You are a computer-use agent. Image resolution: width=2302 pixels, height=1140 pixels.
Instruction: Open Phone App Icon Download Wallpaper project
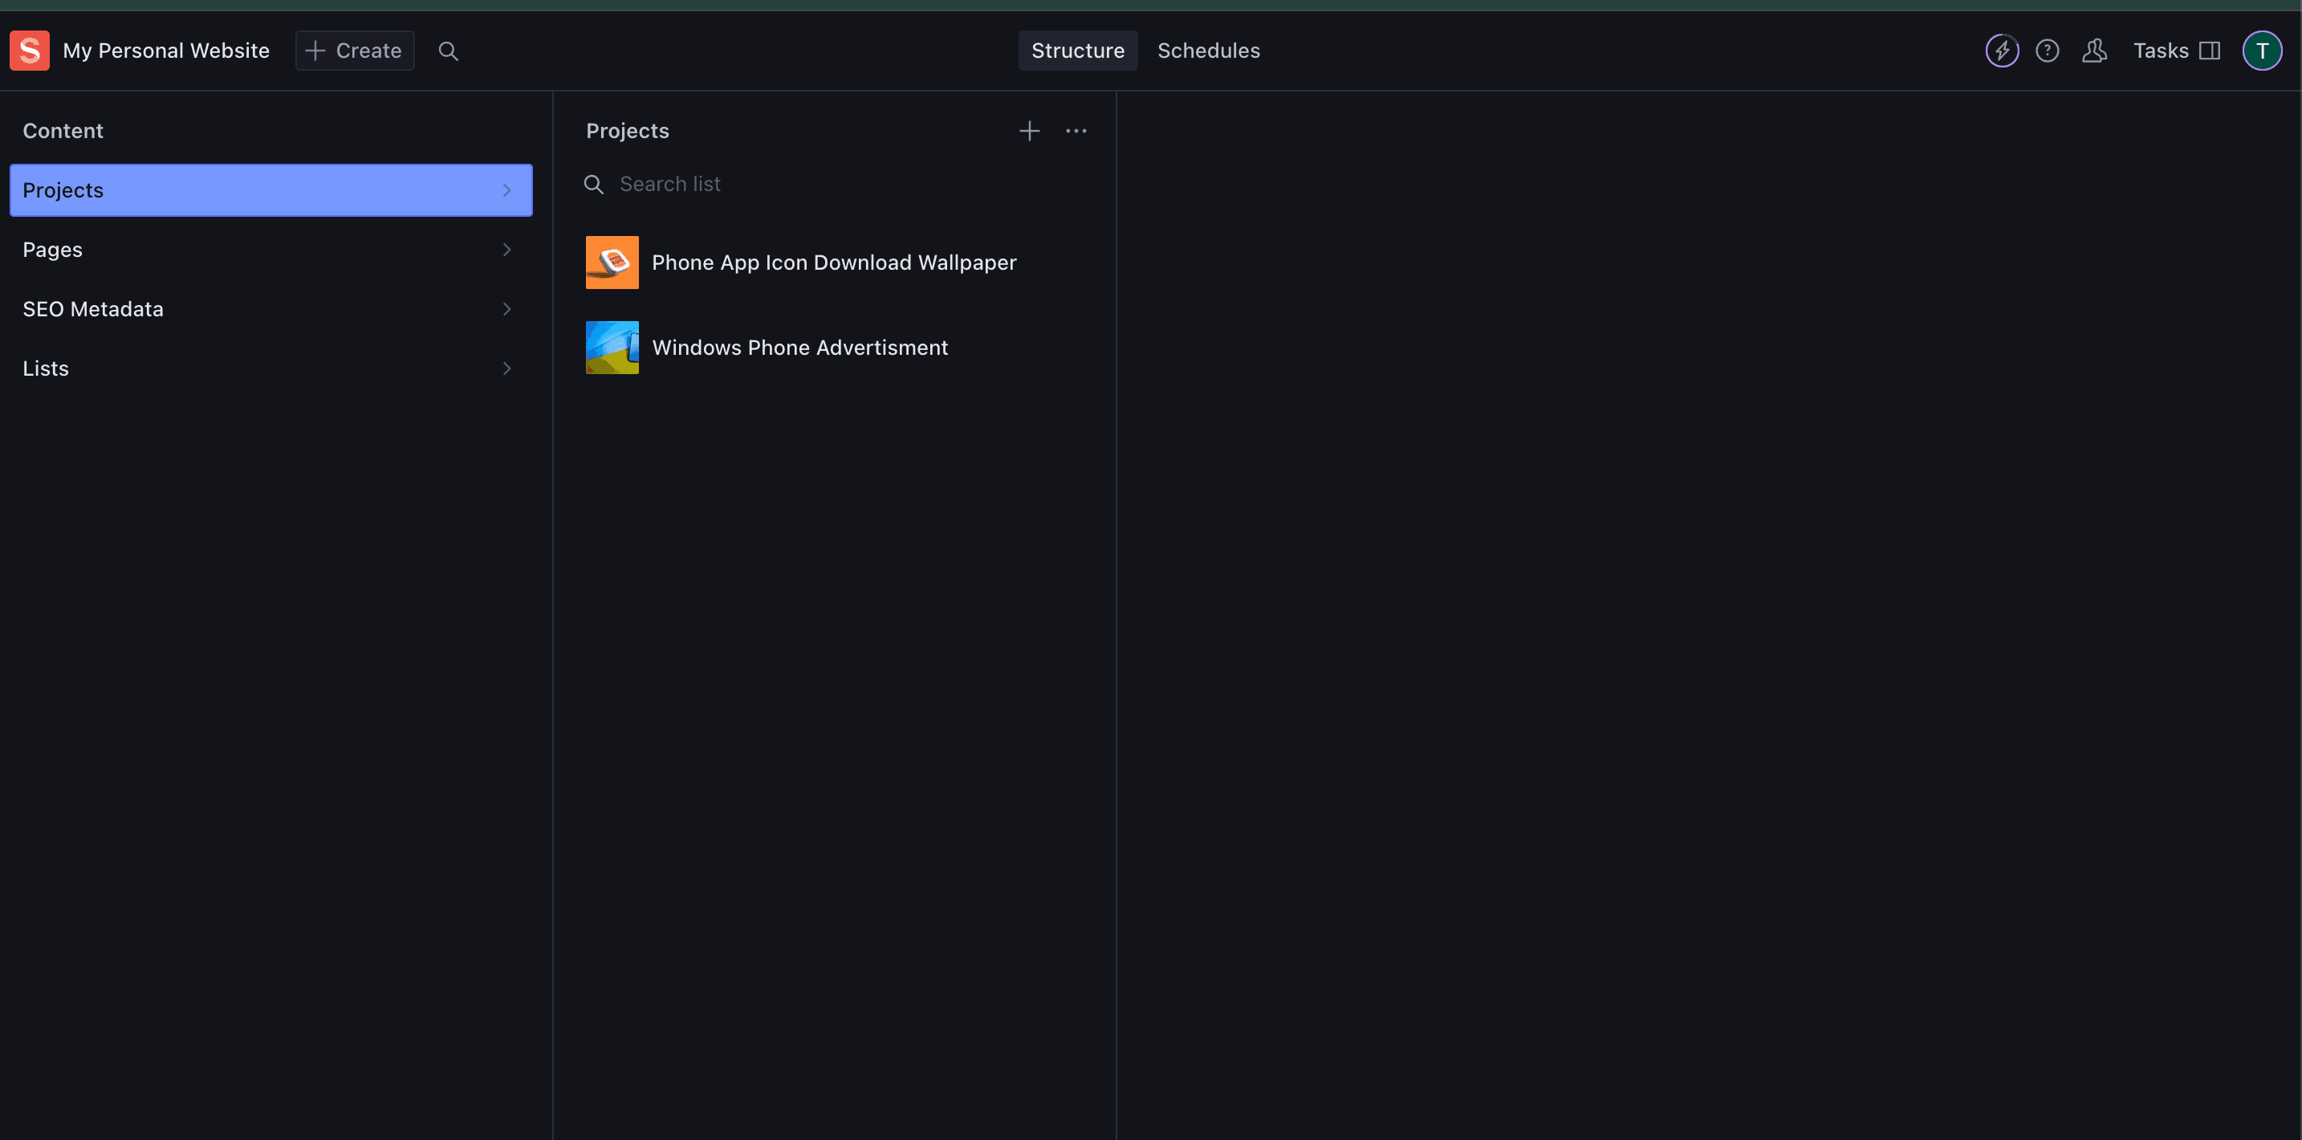(836, 263)
